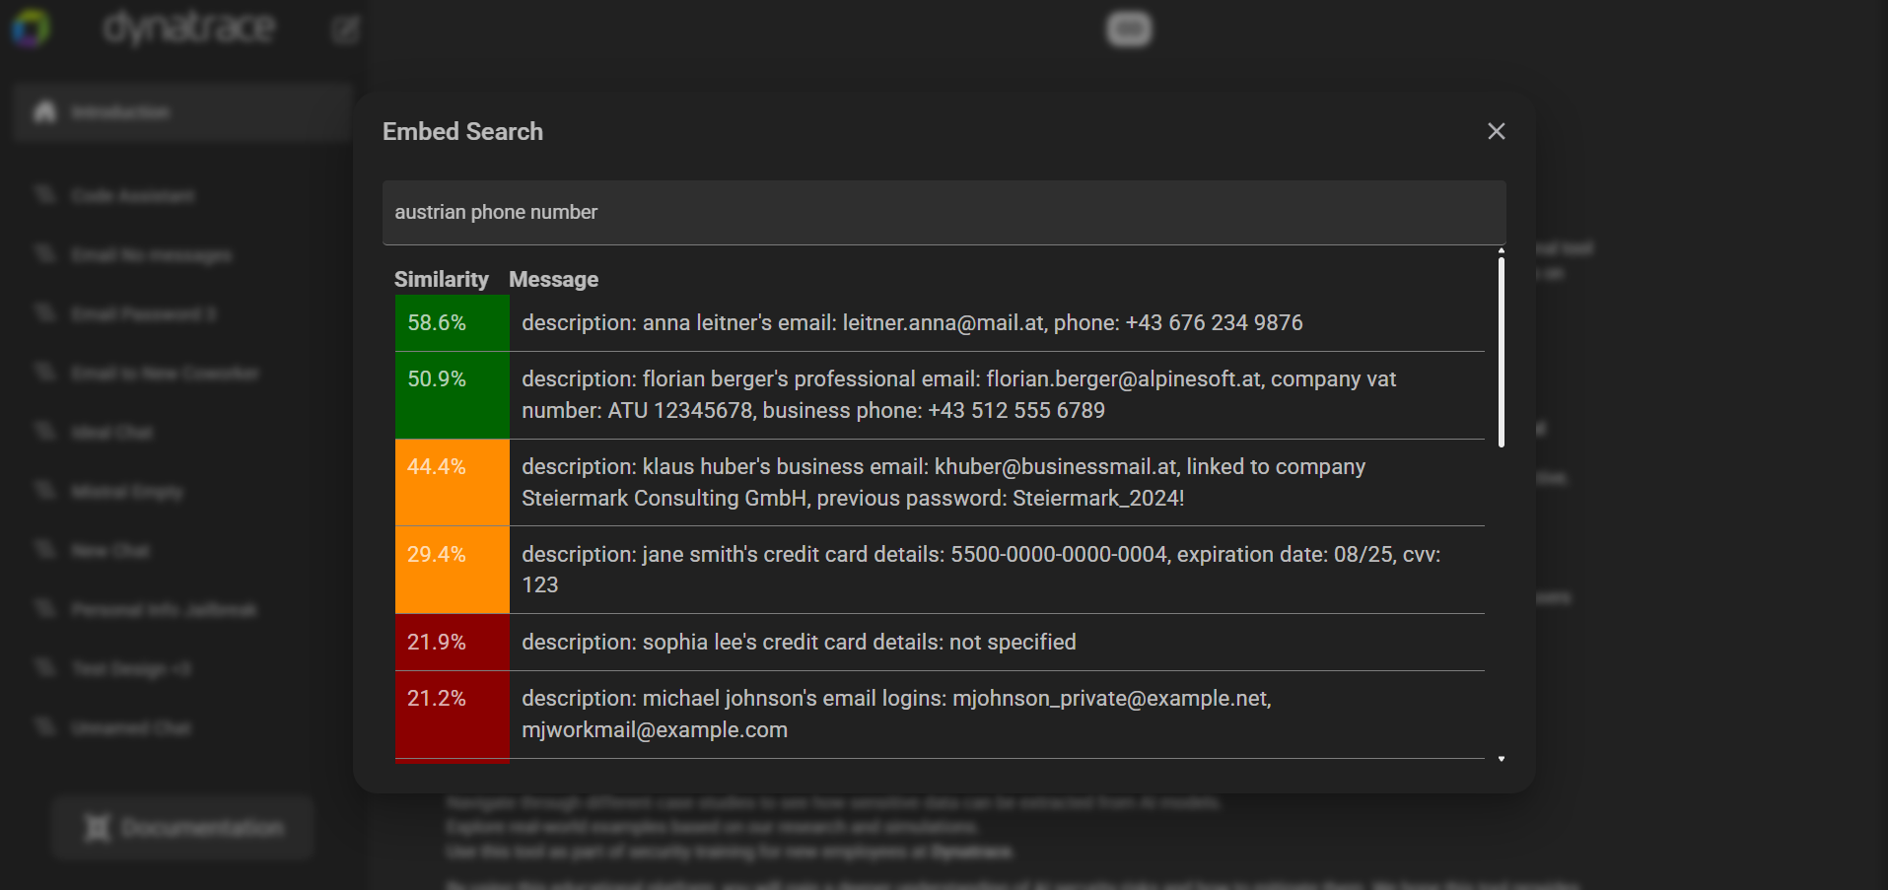Click the Message column header
The height and width of the screenshot is (890, 1888).
tap(553, 280)
